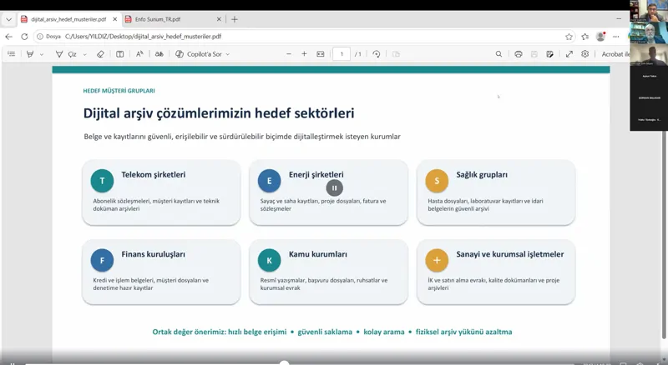Screen dimensions: 668x365
Task: Zoom out with the minus icon
Action: [289, 54]
